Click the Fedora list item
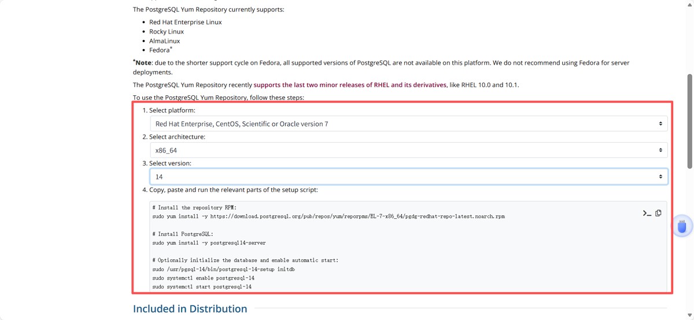 coord(160,50)
